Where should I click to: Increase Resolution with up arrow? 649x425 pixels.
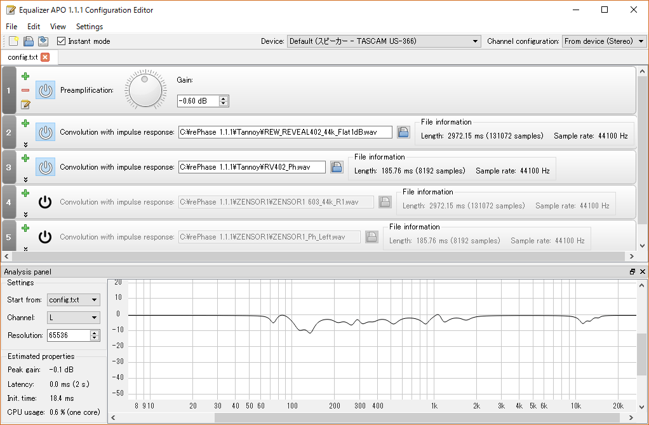coord(95,333)
